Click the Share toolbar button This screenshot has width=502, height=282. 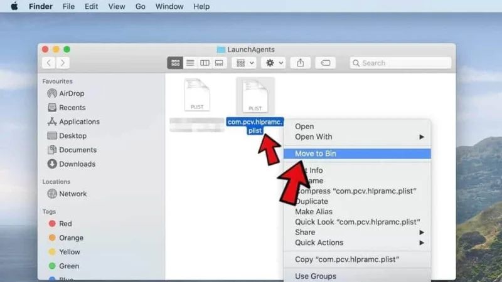pos(301,63)
